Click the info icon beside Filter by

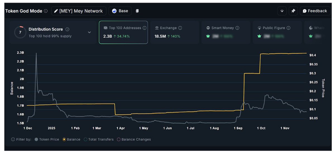[13, 139]
